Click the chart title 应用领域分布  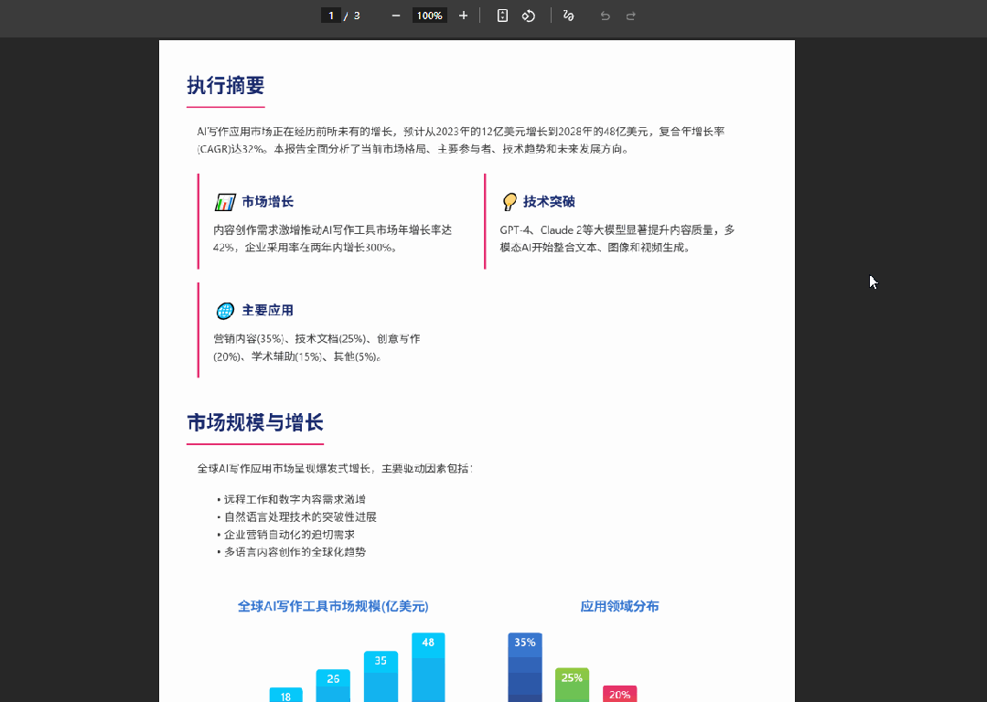(619, 606)
